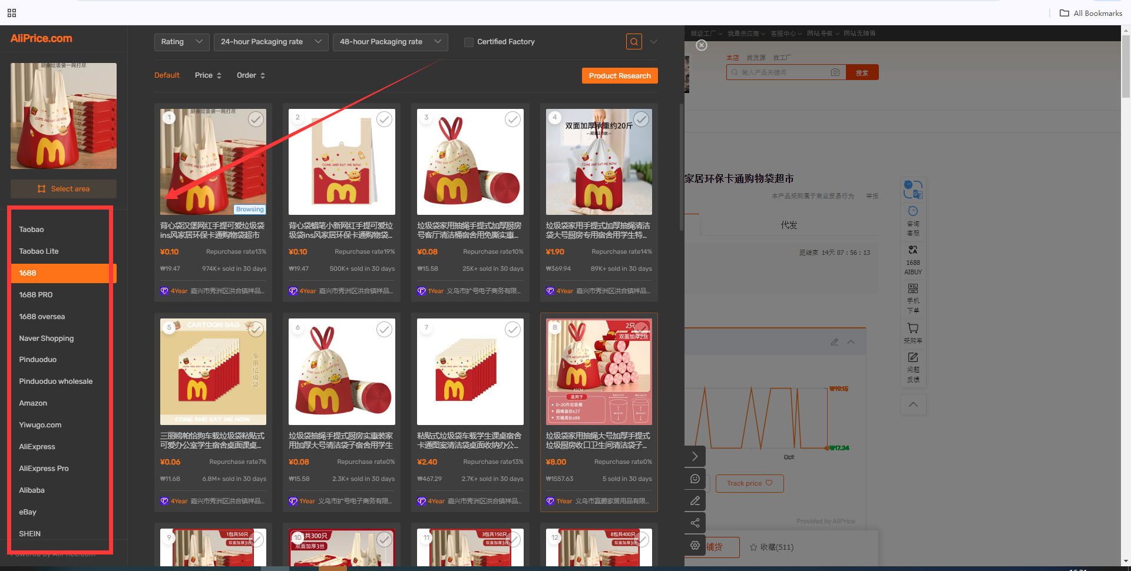Viewport: 1131px width, 571px height.
Task: Click the source image thumbnail in sidebar
Action: (x=64, y=116)
